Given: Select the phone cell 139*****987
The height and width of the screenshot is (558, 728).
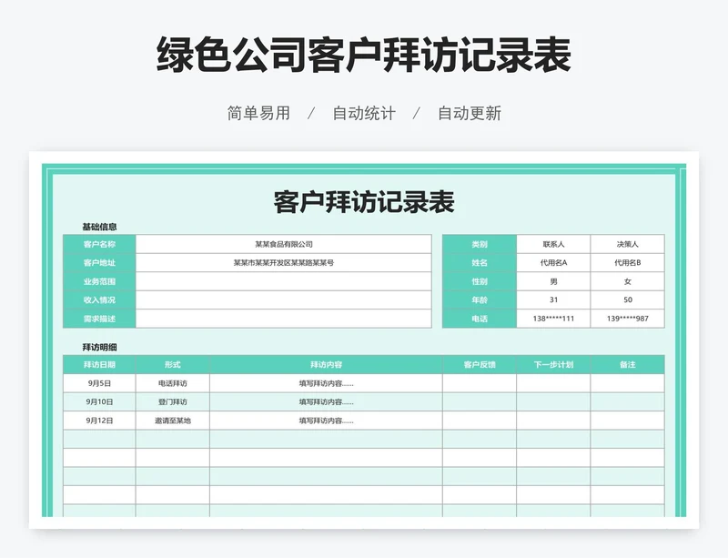Looking at the screenshot, I should (628, 319).
